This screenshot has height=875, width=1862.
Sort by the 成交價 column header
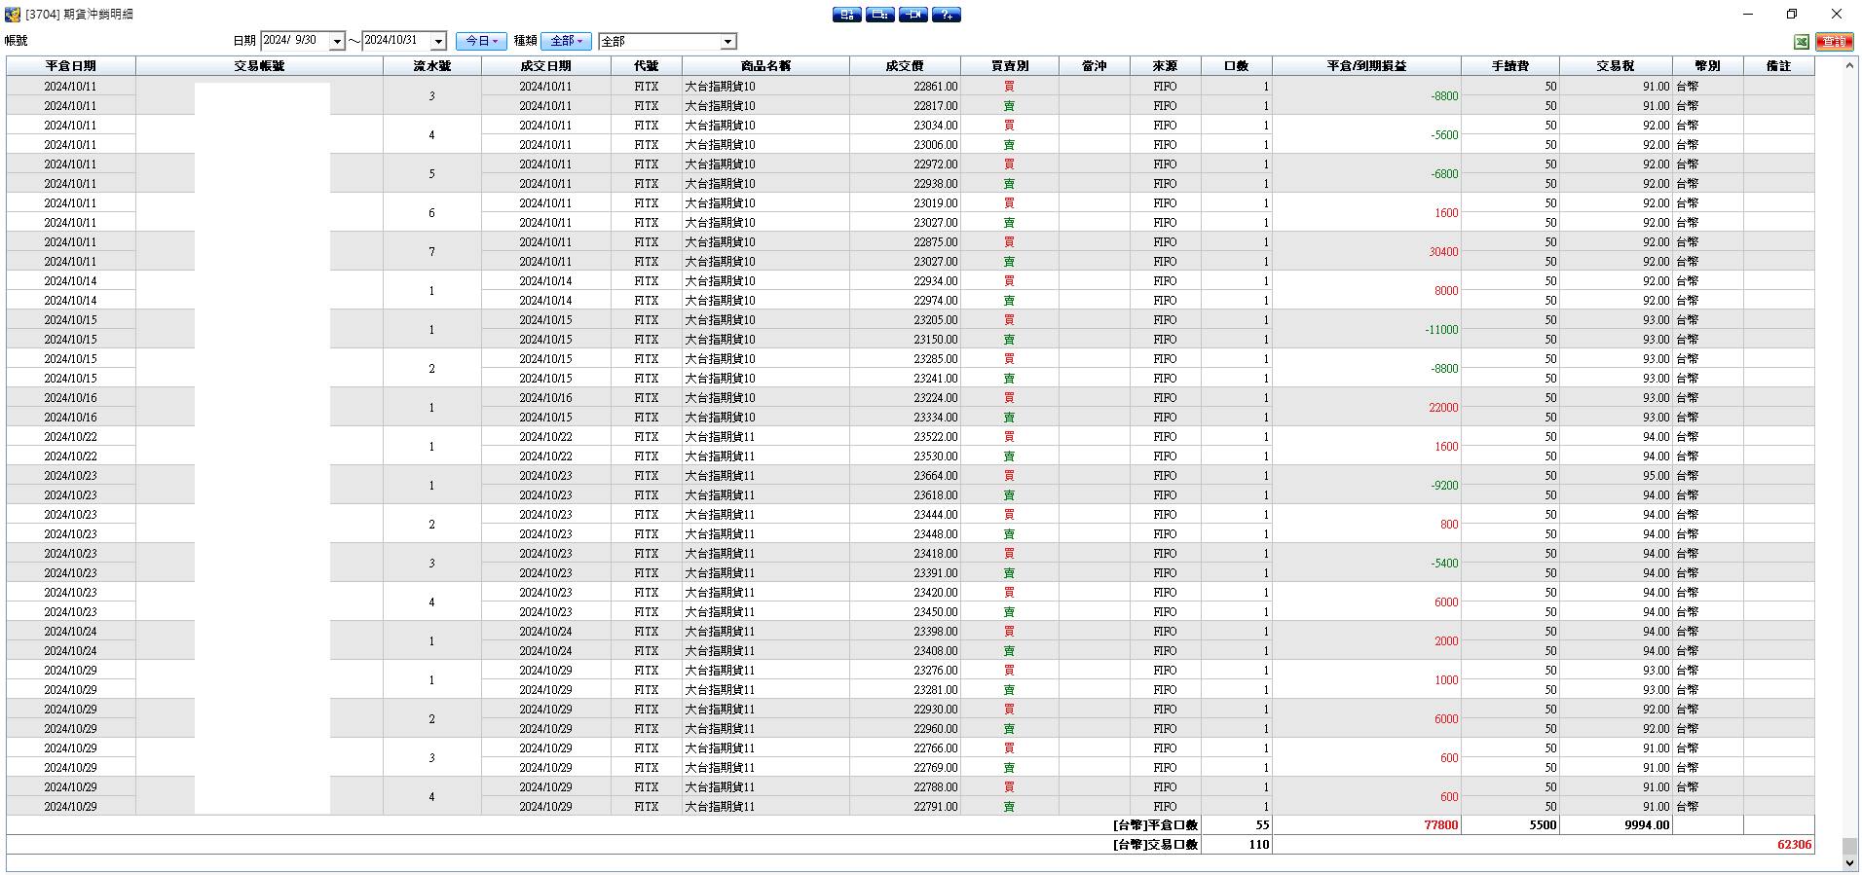(x=905, y=66)
